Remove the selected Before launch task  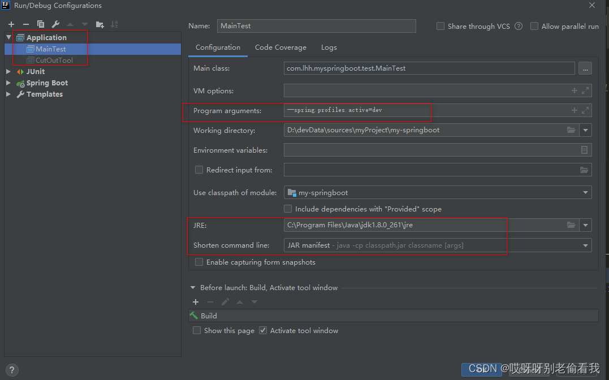[x=210, y=302]
